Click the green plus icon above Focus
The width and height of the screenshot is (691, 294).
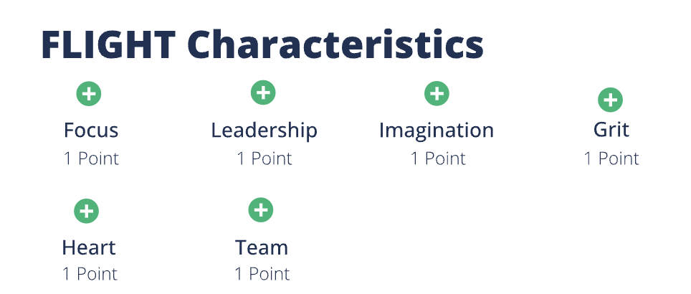coord(89,93)
